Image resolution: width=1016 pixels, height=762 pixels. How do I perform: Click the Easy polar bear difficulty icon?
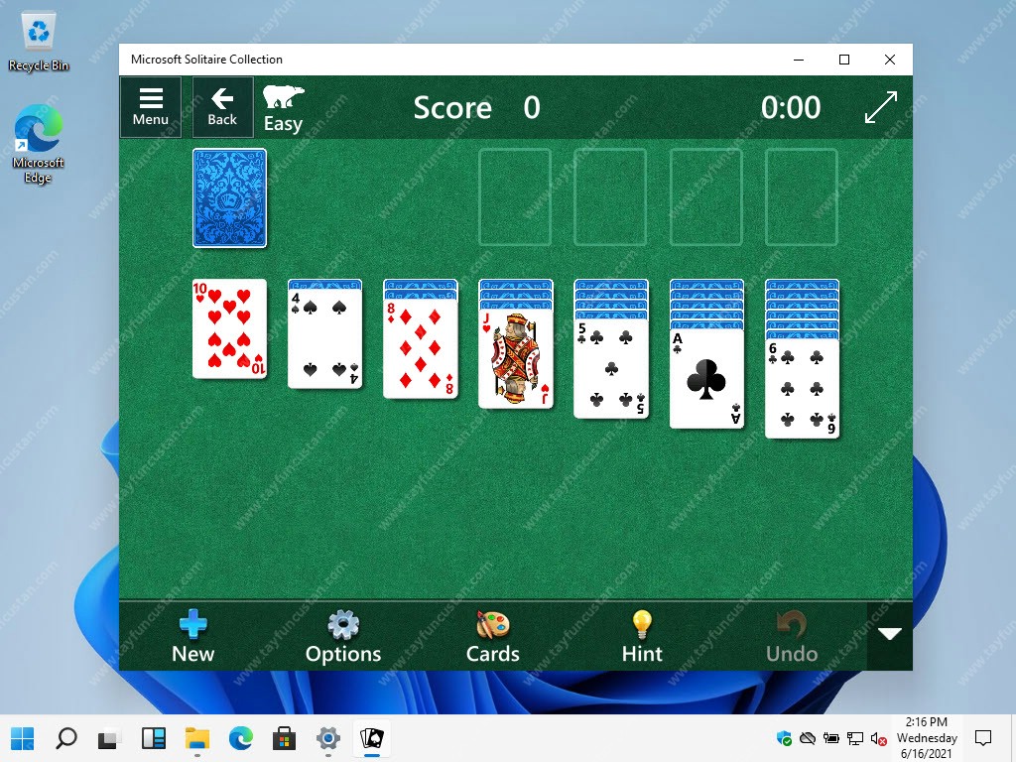coord(283,108)
